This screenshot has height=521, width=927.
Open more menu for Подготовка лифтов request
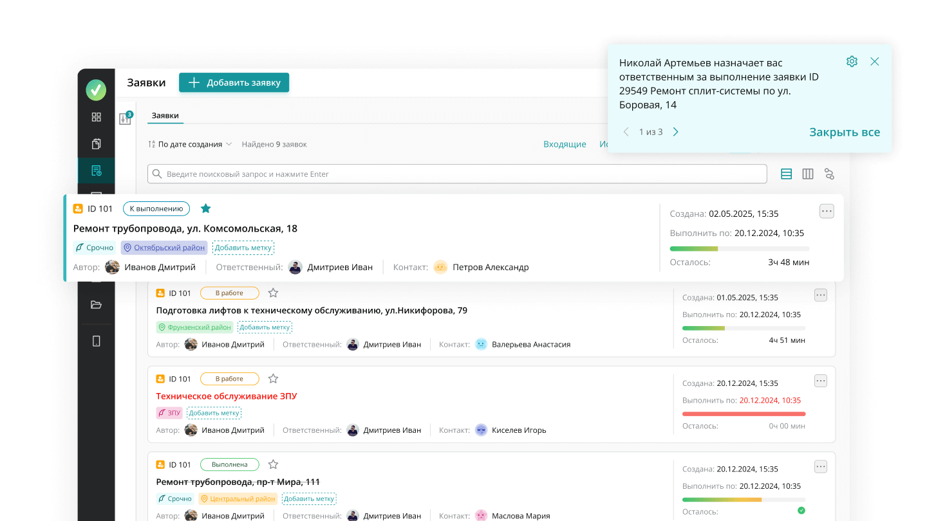click(820, 295)
